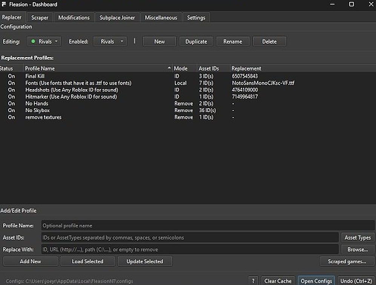The height and width of the screenshot is (285, 376).
Task: Click the Undo (Ctrl+Z) button
Action: click(x=356, y=281)
